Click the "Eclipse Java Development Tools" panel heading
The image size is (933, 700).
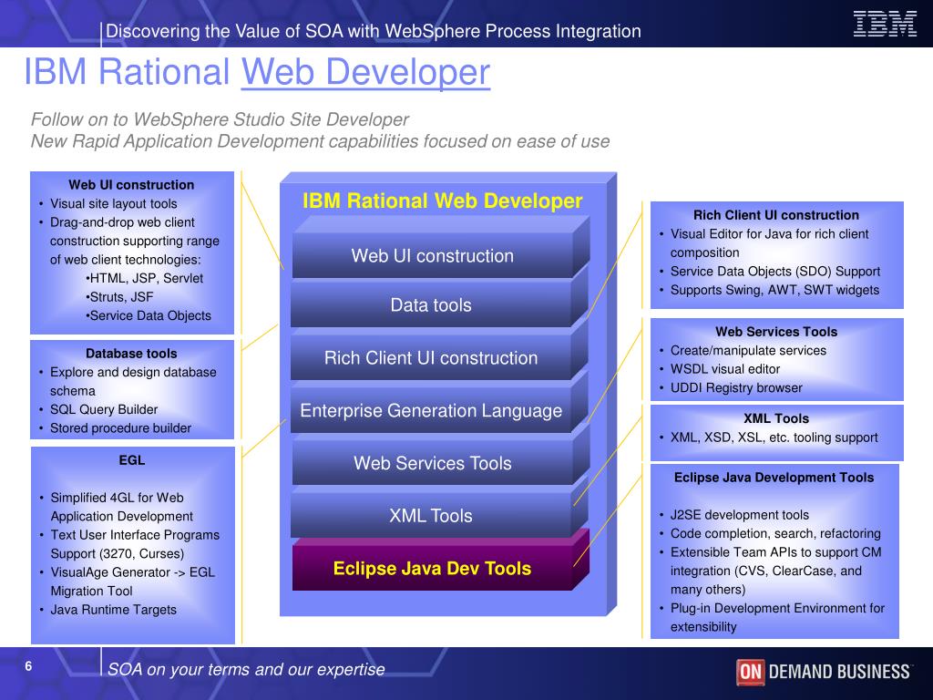774,478
